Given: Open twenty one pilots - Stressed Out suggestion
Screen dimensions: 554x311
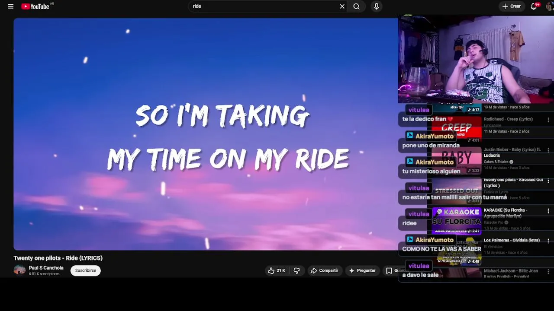Looking at the screenshot, I should click(x=513, y=183).
